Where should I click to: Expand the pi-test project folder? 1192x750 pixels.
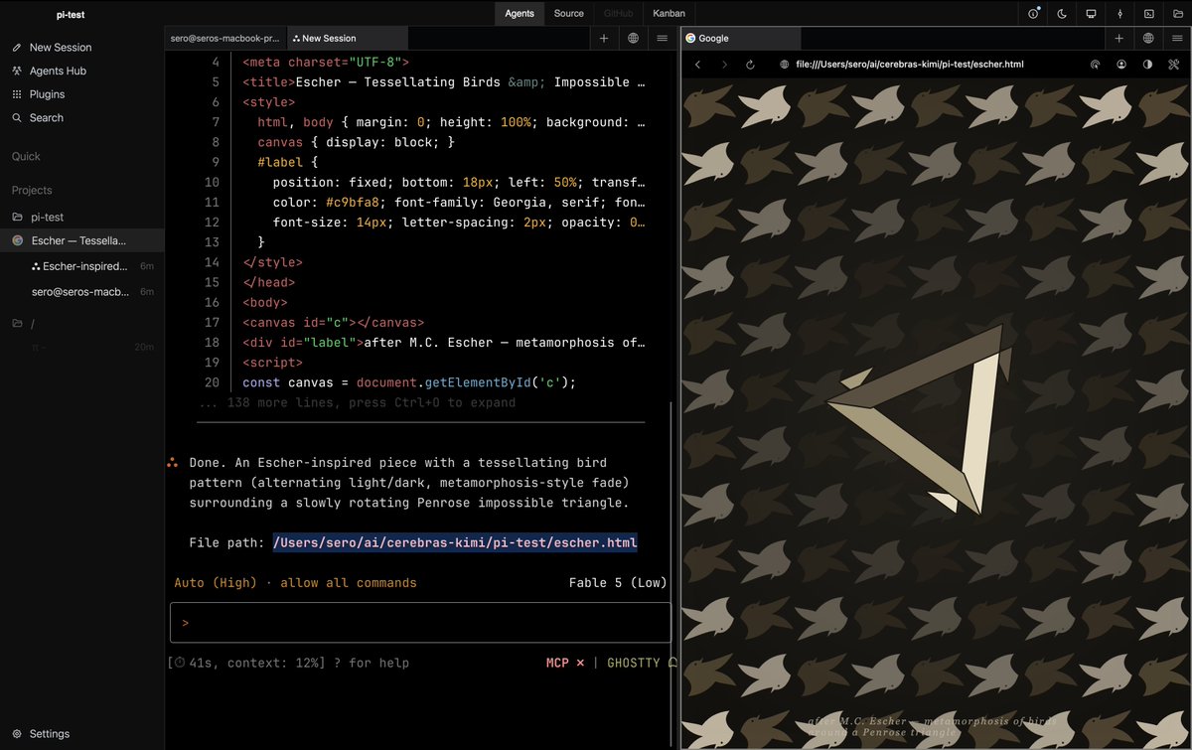point(81,217)
